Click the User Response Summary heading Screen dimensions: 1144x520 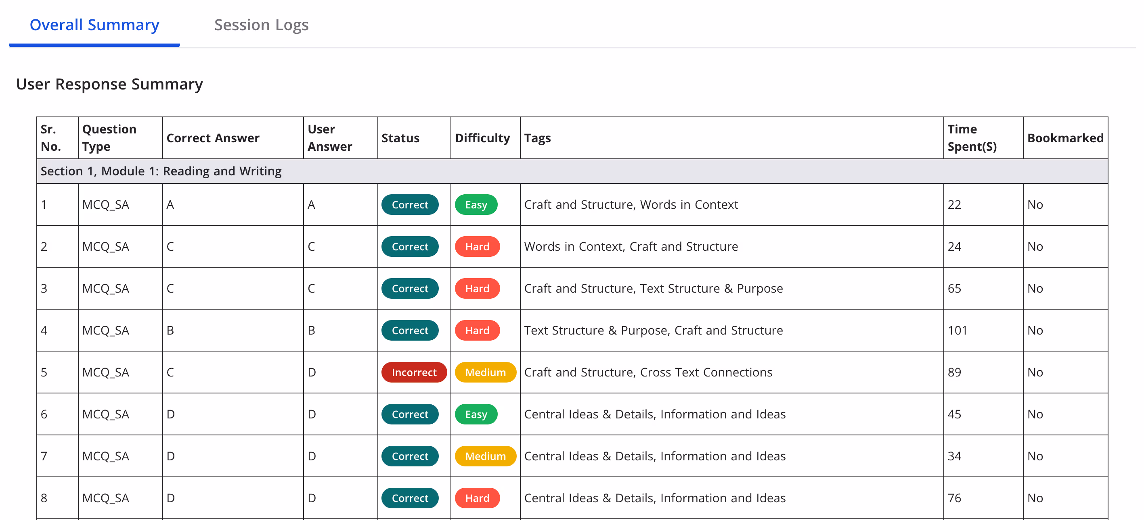point(109,84)
